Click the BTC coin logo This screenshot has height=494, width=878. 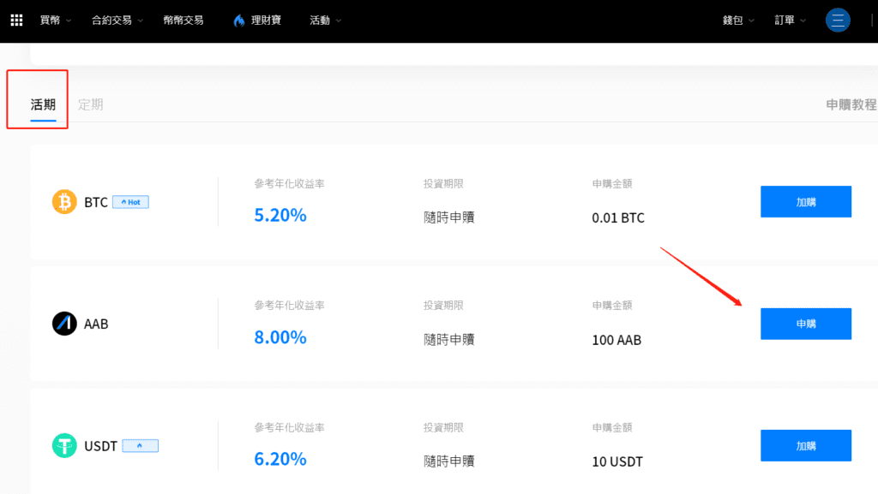[x=64, y=202]
